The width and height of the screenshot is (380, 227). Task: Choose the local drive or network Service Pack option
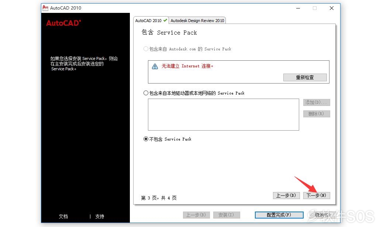[146, 93]
